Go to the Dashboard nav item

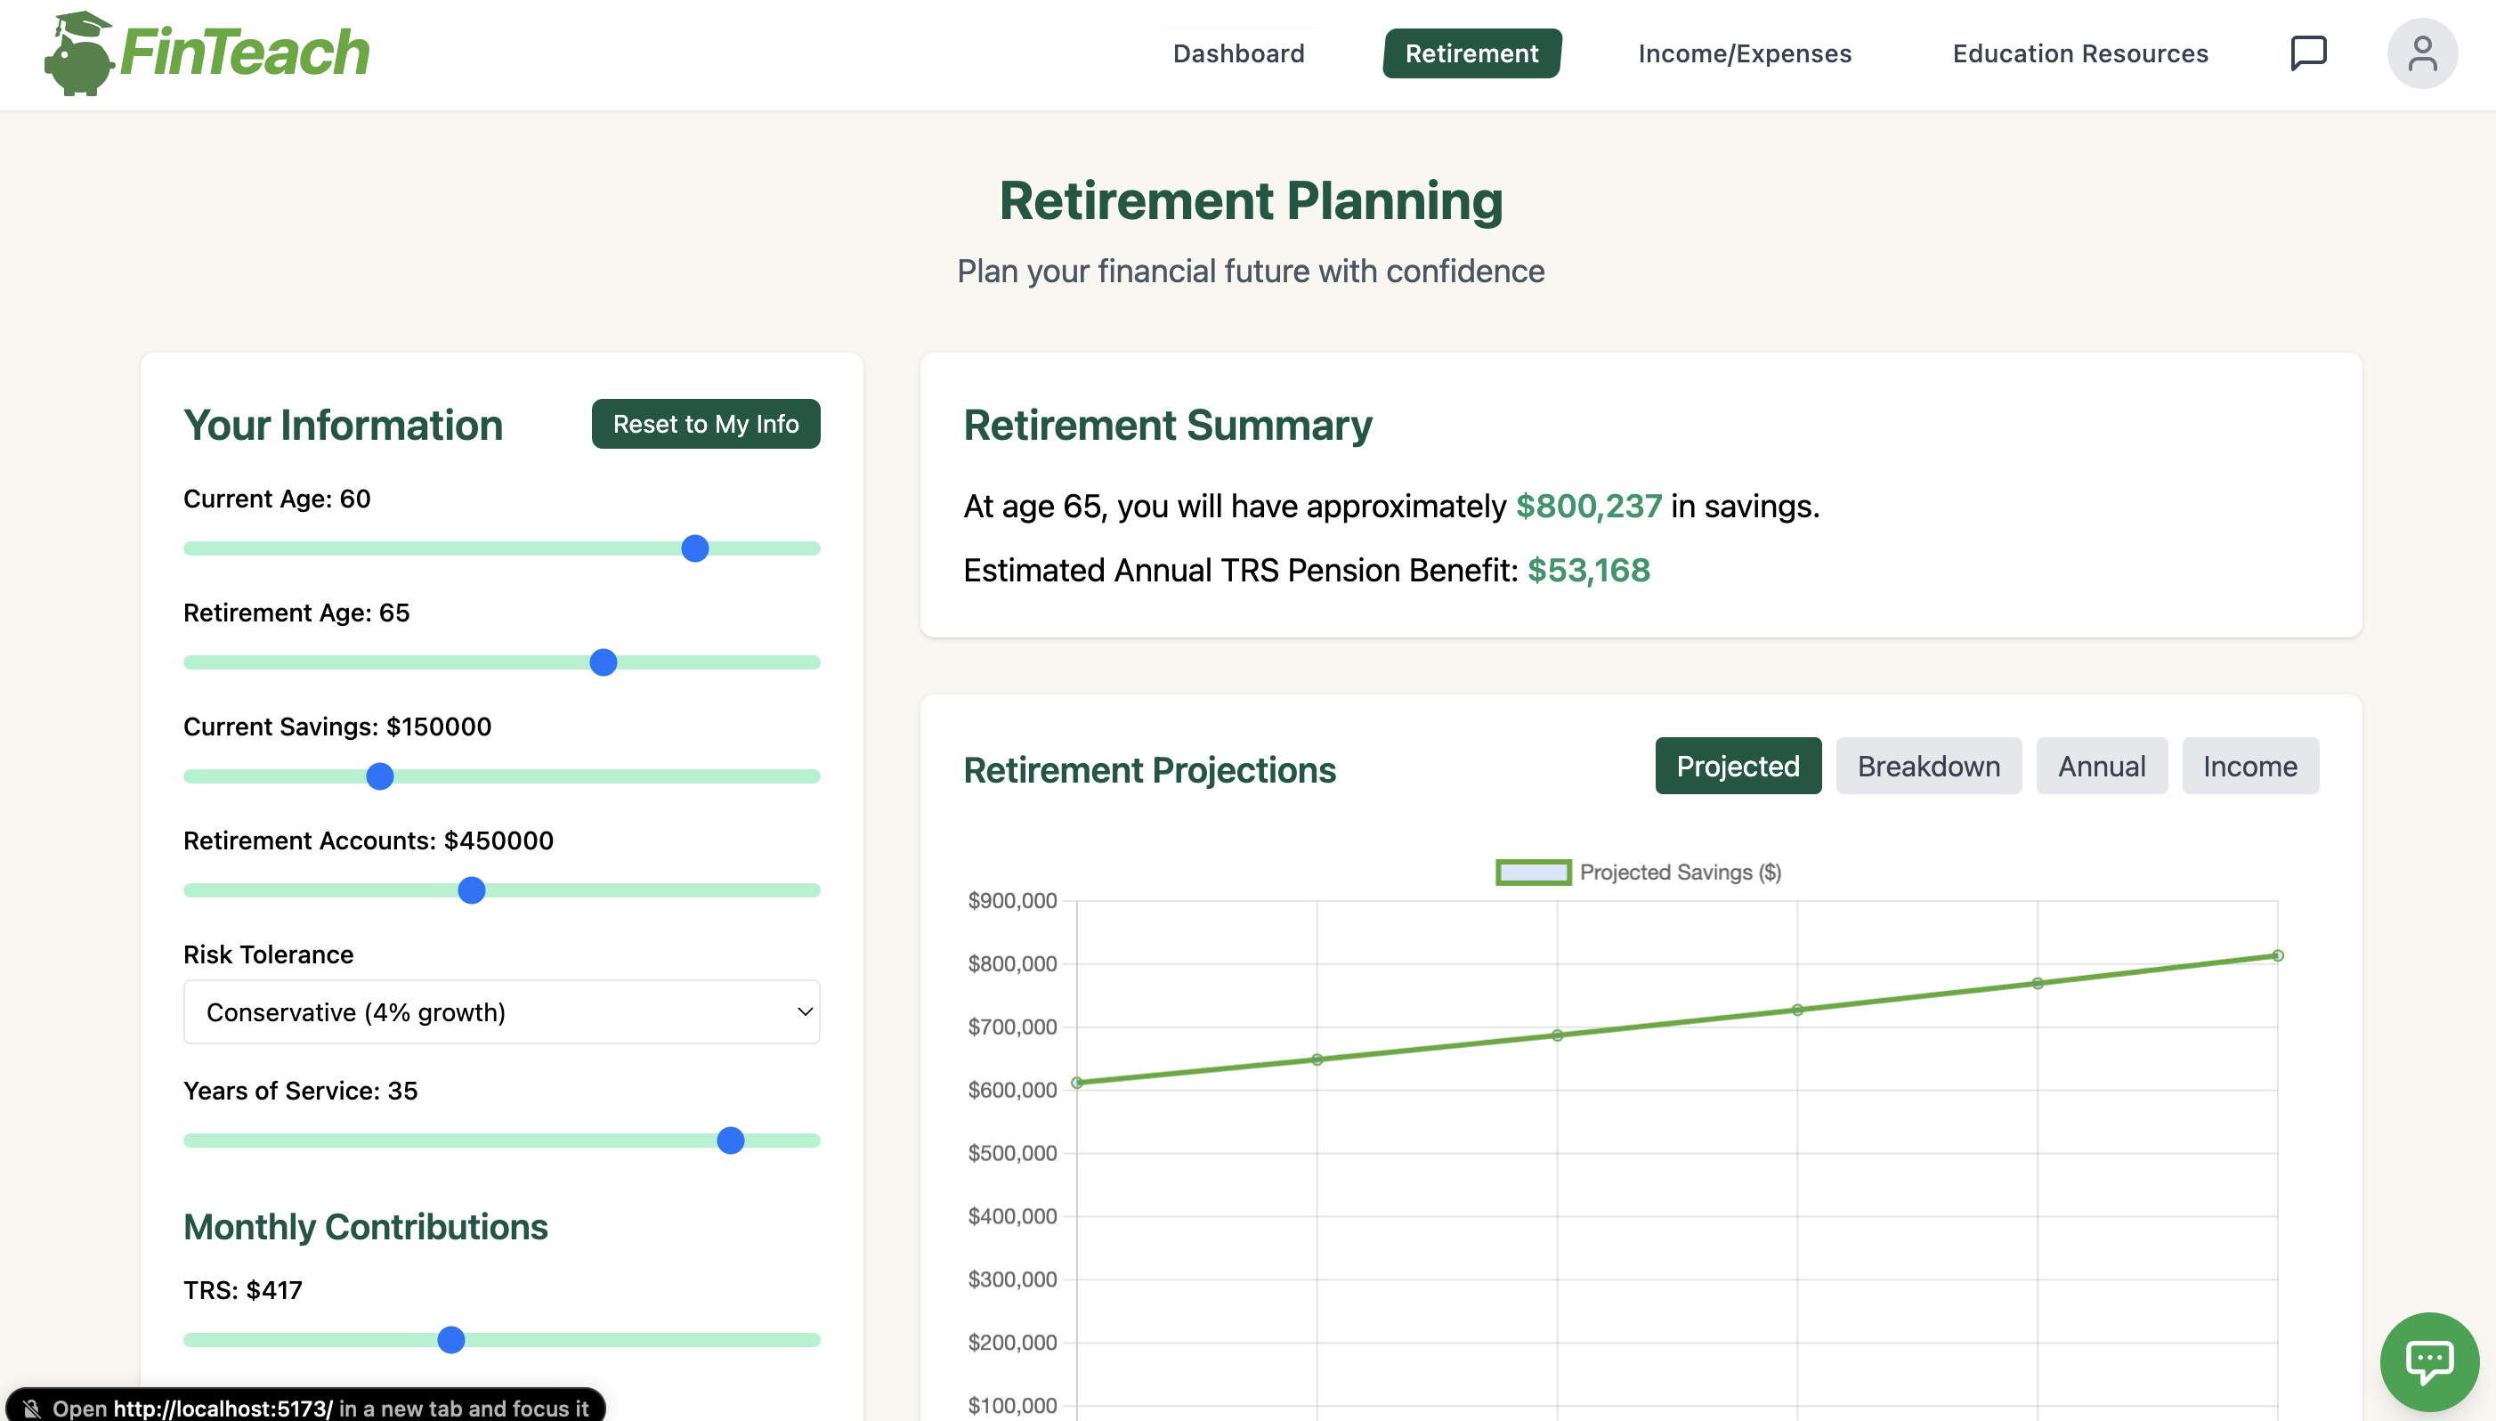pos(1238,53)
